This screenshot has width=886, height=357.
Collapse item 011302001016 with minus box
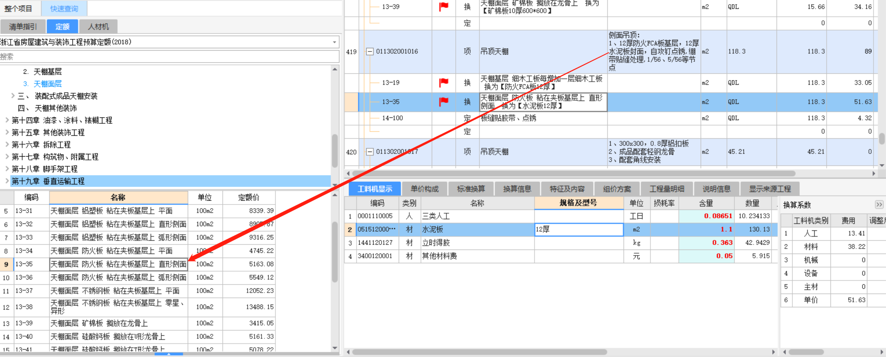[x=370, y=51]
